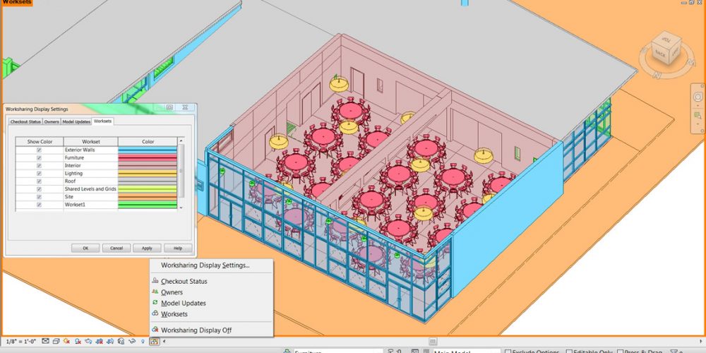This screenshot has height=353, width=706.
Task: Choose Worksharing Display Off
Action: pos(196,330)
